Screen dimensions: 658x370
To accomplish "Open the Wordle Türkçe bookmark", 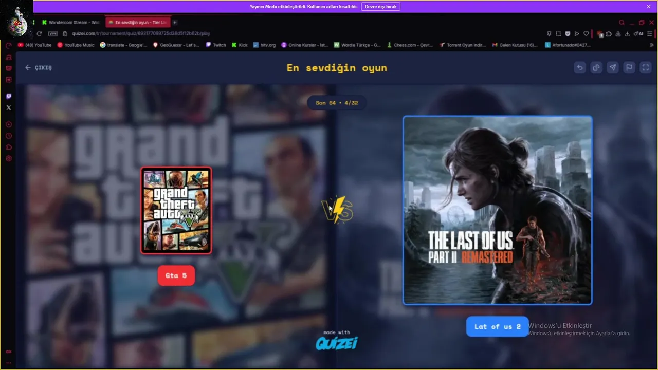I will (357, 45).
